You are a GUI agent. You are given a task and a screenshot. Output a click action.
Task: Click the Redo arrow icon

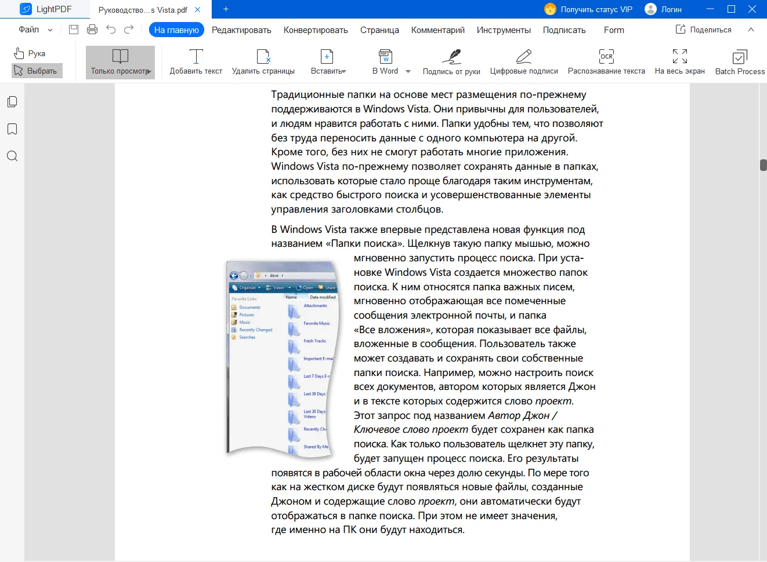coord(129,30)
